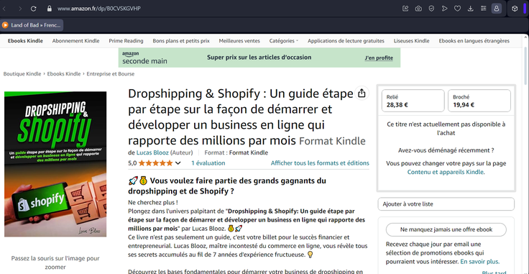Image resolution: width=529 pixels, height=274 pixels.
Task: Click the send arrow icon in toolbar
Action: coord(444,9)
